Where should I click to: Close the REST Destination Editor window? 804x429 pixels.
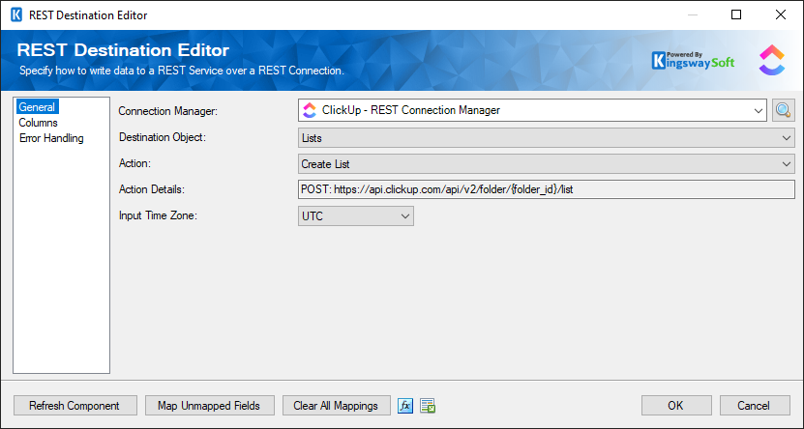[781, 14]
